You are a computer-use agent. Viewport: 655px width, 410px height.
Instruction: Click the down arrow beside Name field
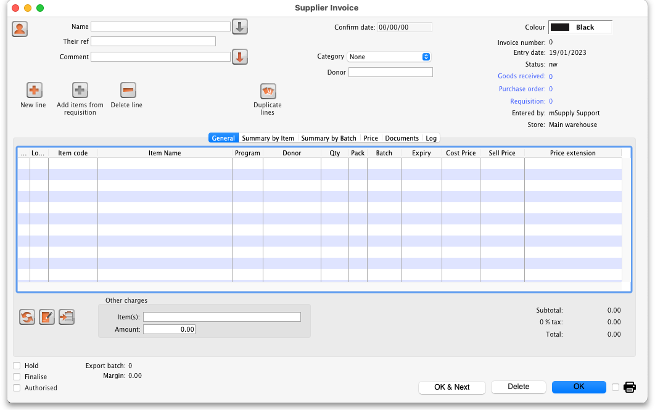tap(240, 27)
